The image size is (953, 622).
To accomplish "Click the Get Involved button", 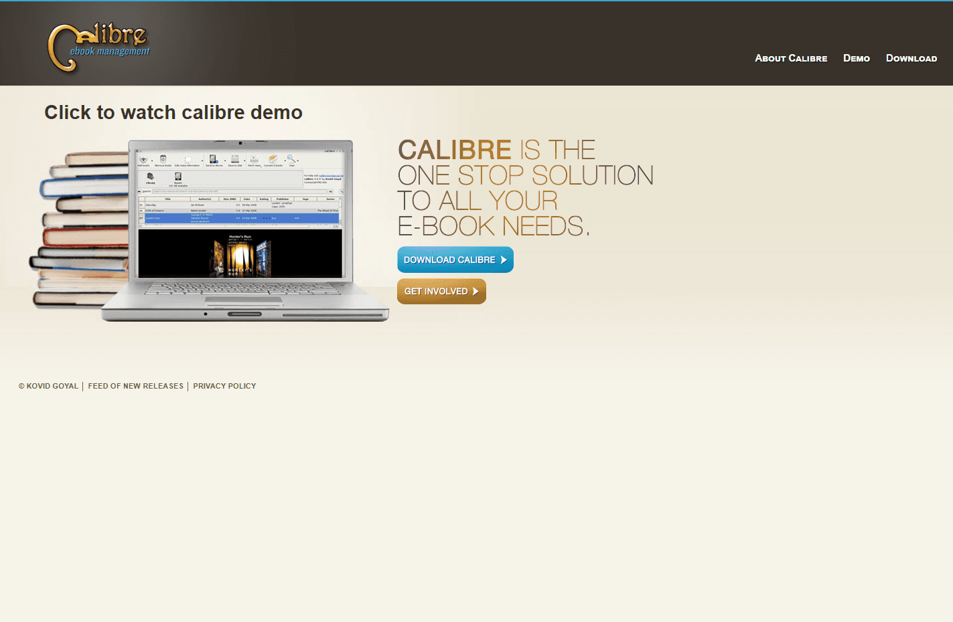I will pyautogui.click(x=441, y=291).
